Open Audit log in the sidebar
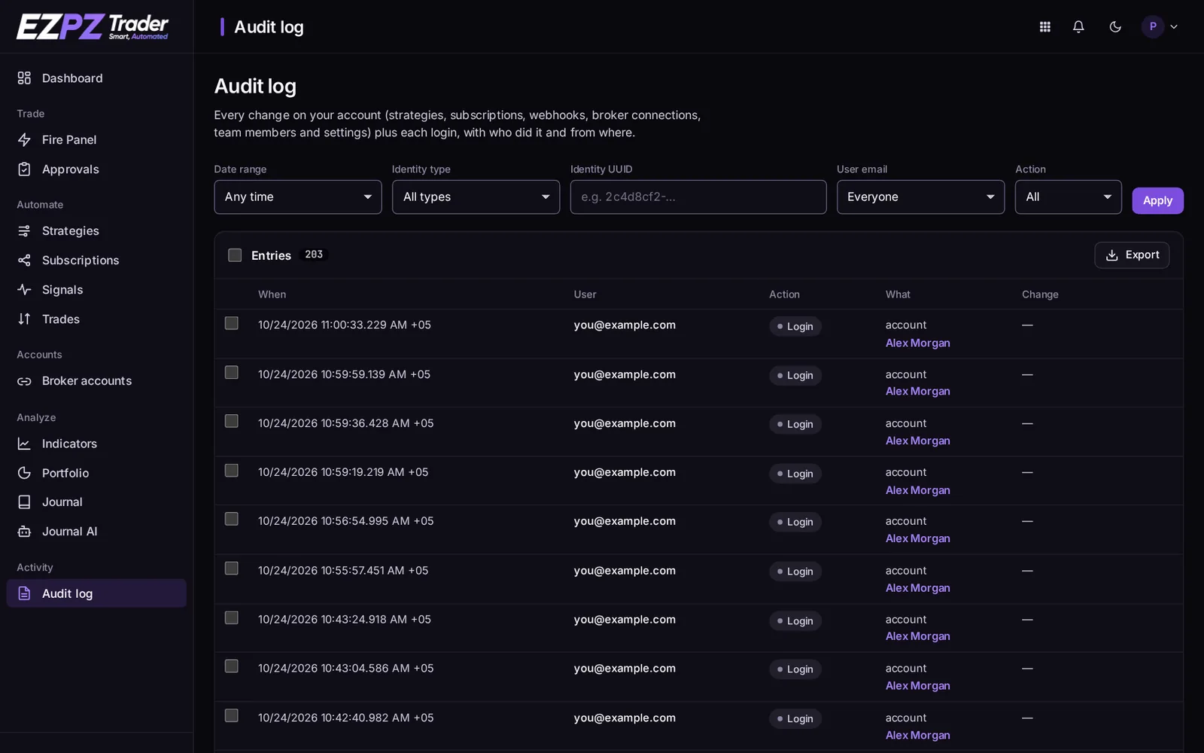The image size is (1204, 753). 96,593
